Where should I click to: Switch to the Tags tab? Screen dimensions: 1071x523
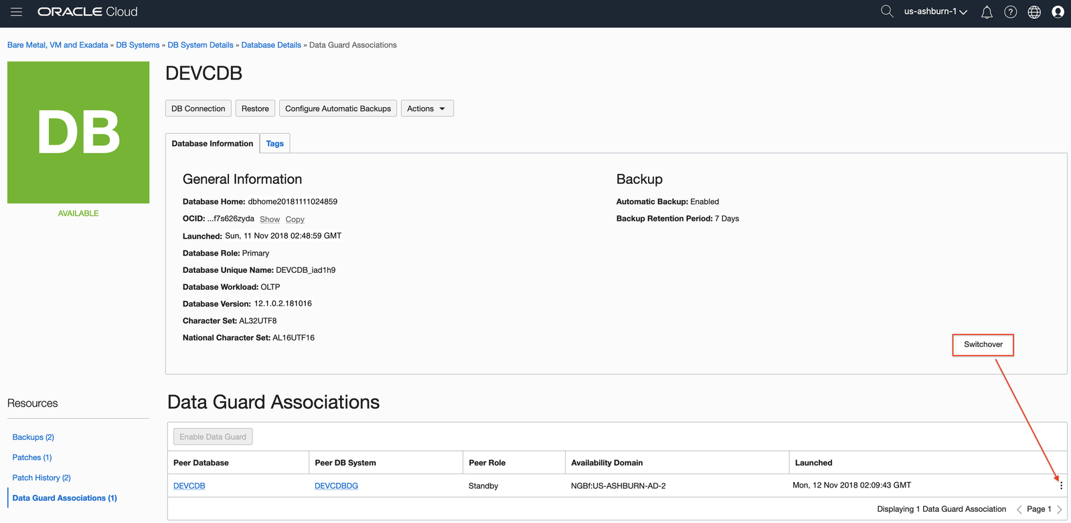pos(274,144)
